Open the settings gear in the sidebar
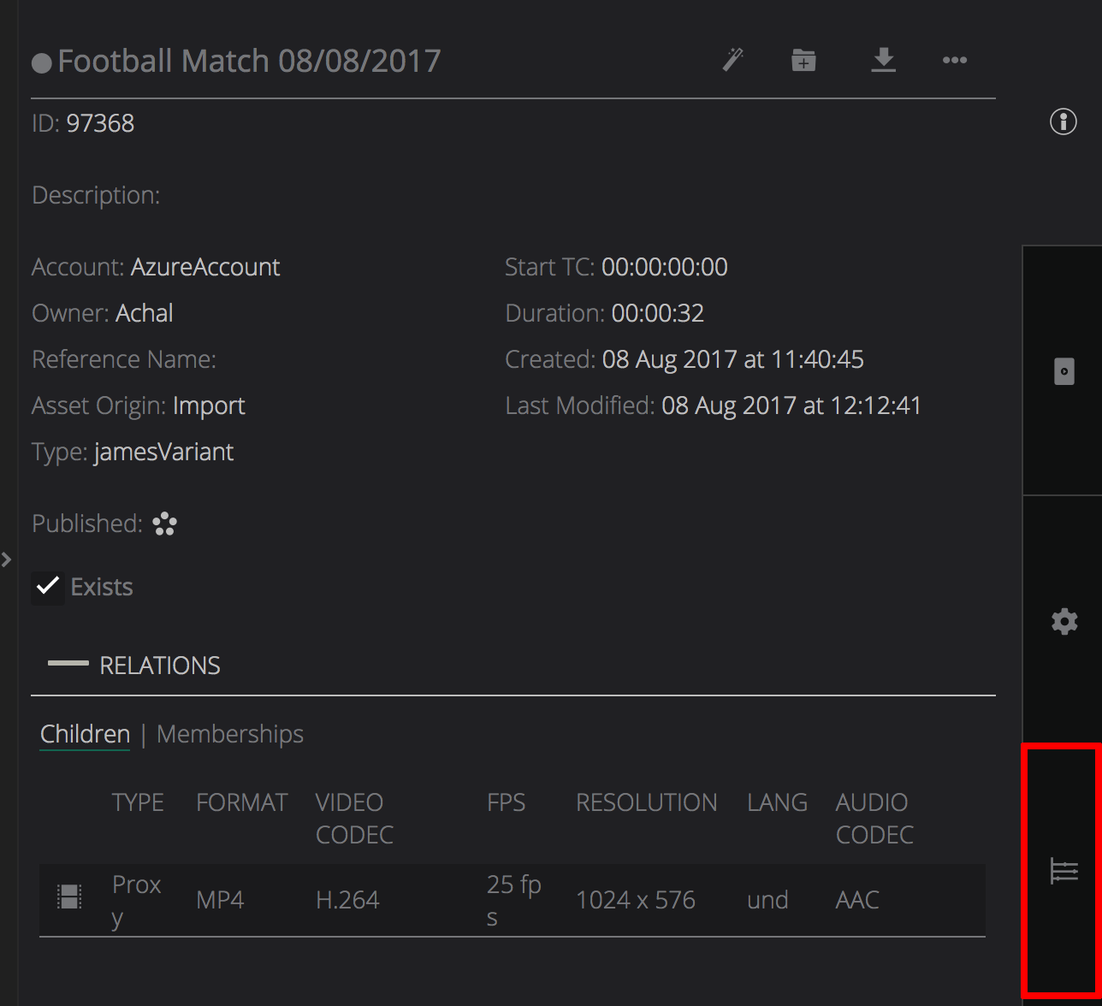The width and height of the screenshot is (1102, 1006). (1063, 622)
